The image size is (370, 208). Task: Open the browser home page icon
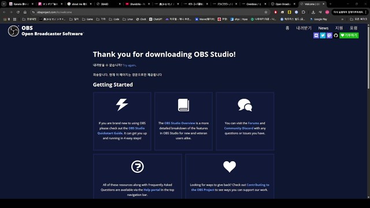(25, 12)
